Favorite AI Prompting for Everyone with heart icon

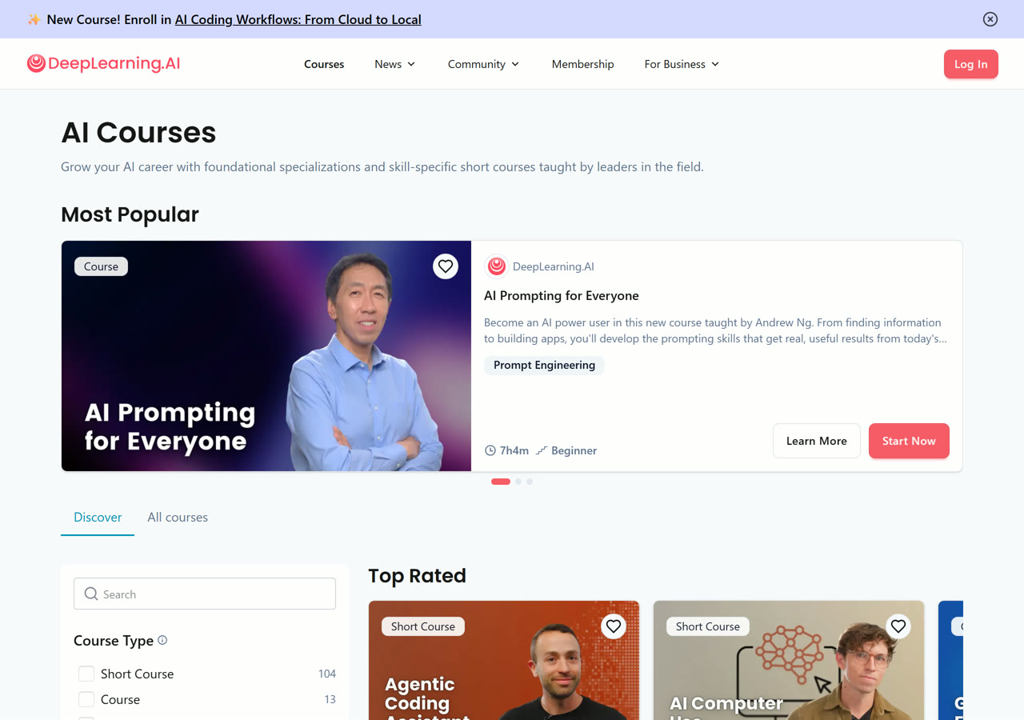click(x=446, y=266)
